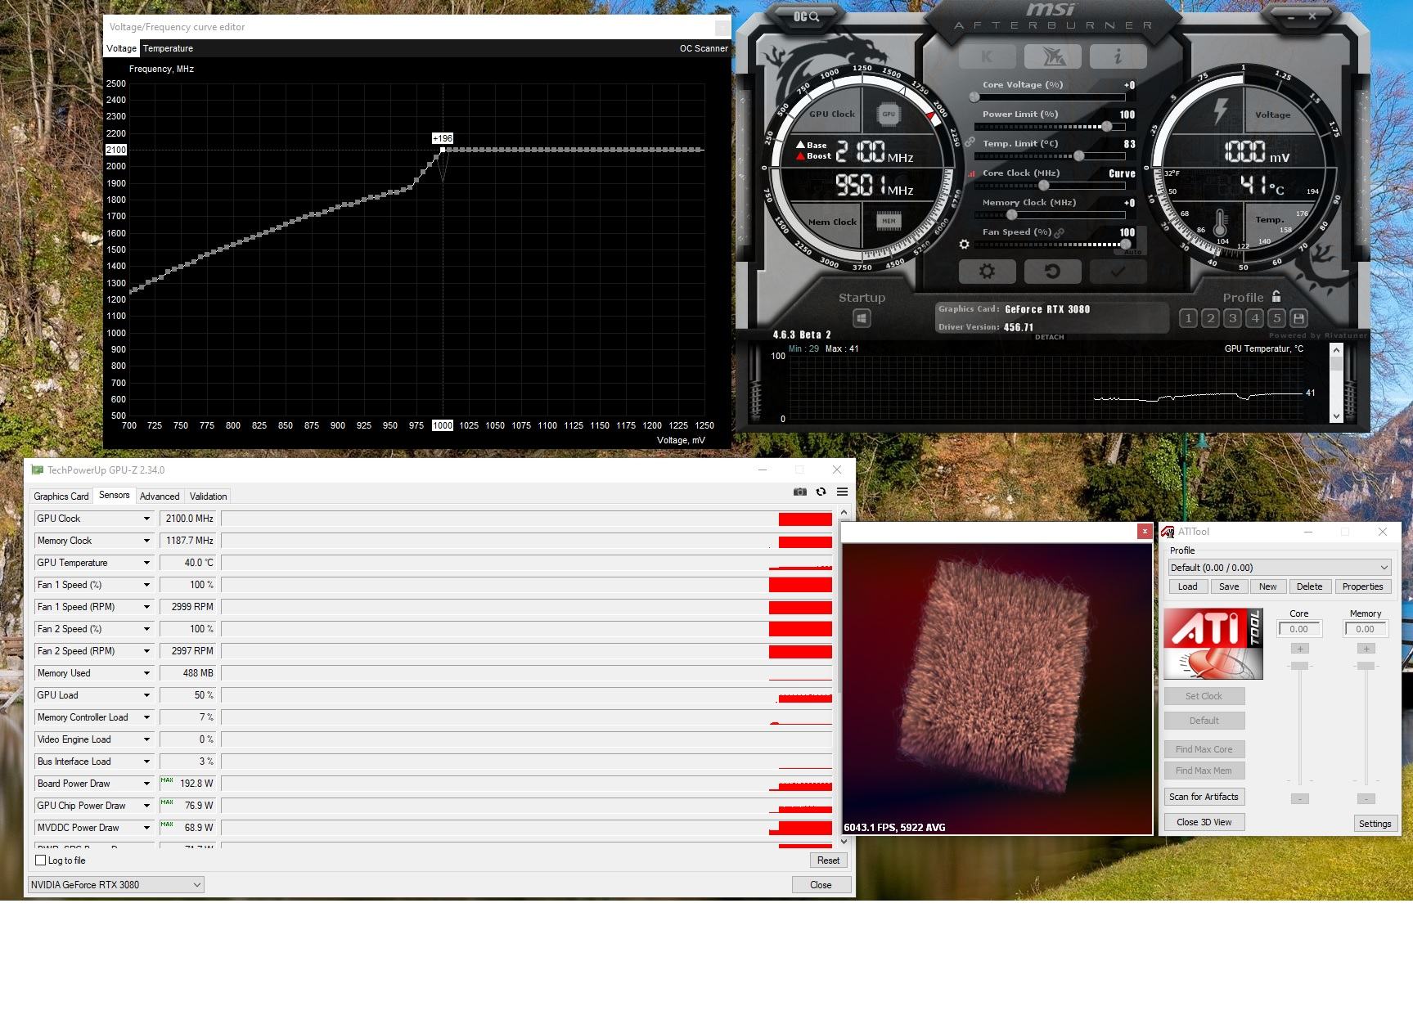Image resolution: width=1413 pixels, height=1011 pixels.
Task: Close the ATITool 3D view window
Action: click(1145, 532)
